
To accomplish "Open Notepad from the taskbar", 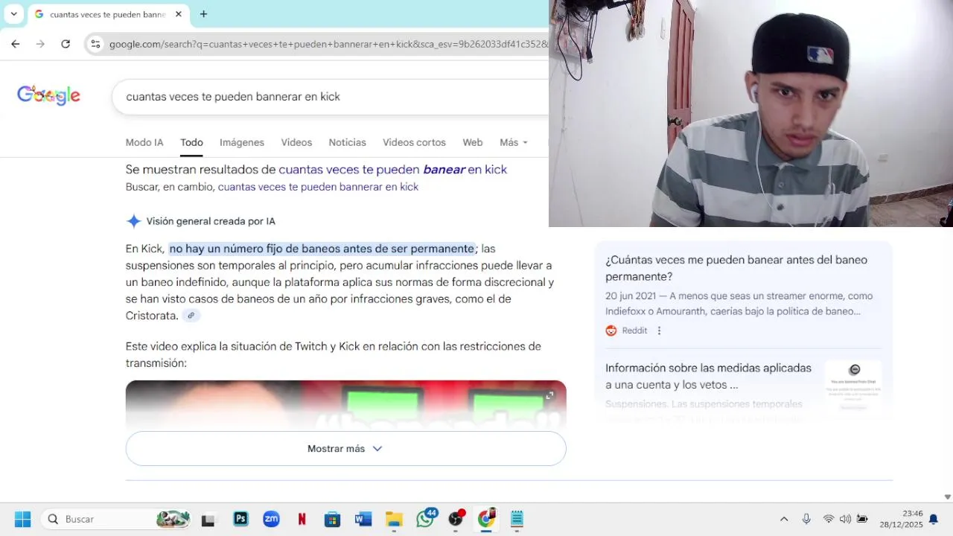I will click(x=517, y=519).
